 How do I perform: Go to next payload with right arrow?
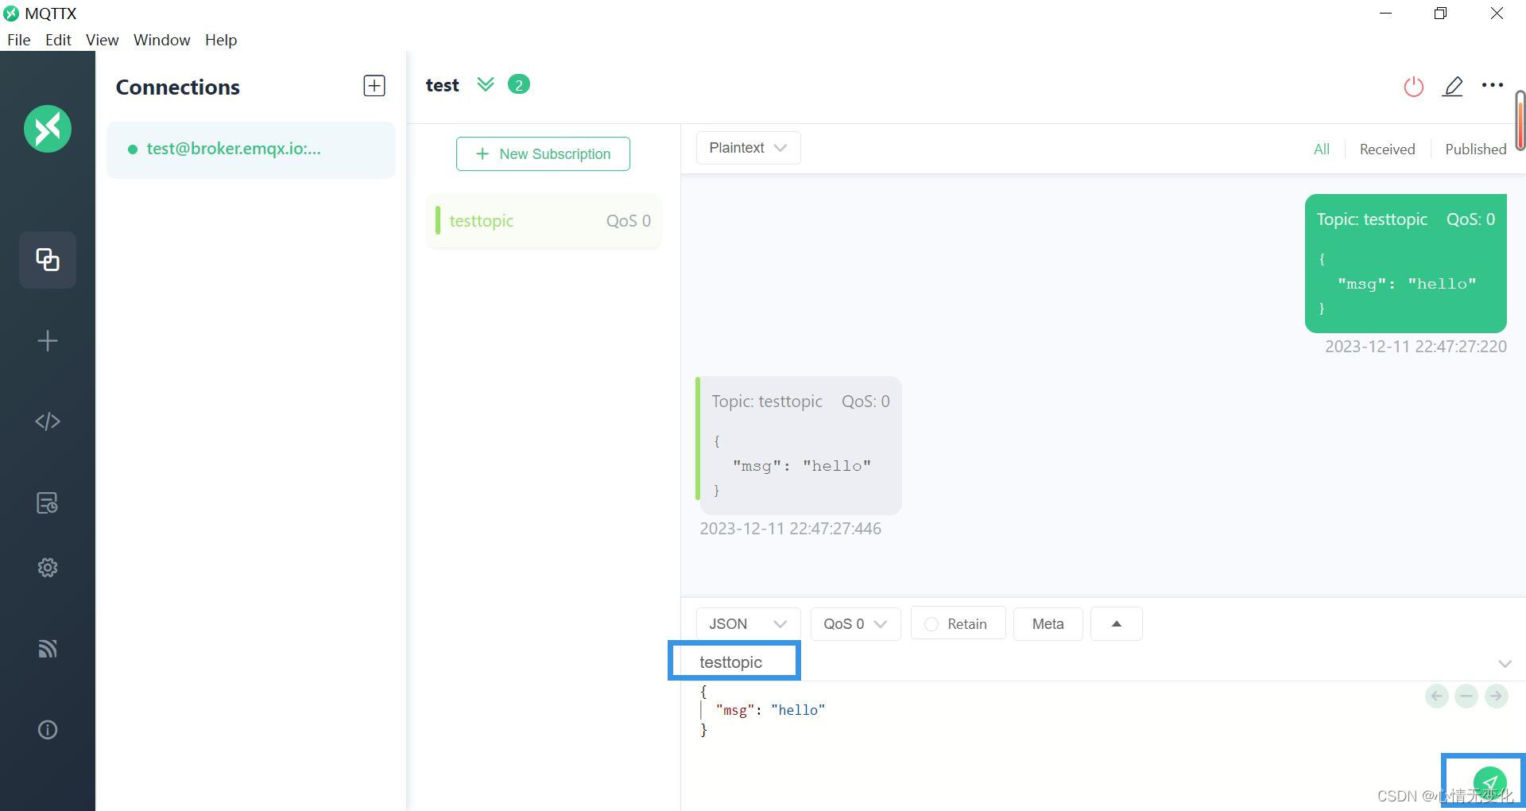1497,697
